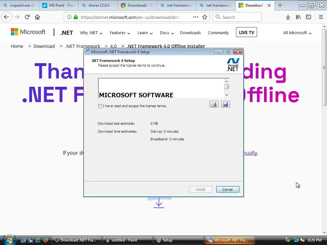The width and height of the screenshot is (327, 245).
Task: Click the Cancel button in setup
Action: (x=227, y=189)
